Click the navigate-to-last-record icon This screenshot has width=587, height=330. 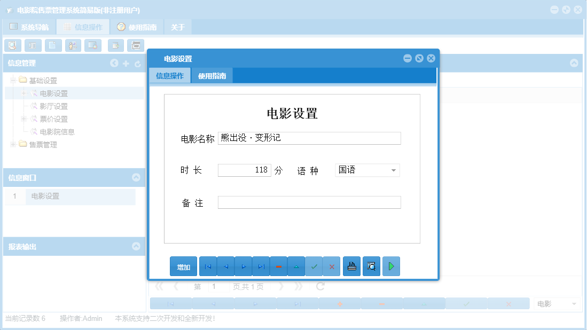click(x=261, y=266)
